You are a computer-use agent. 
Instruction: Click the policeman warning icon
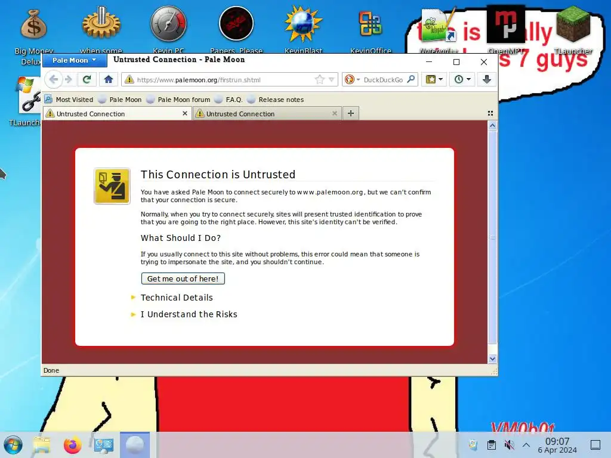[x=112, y=186]
